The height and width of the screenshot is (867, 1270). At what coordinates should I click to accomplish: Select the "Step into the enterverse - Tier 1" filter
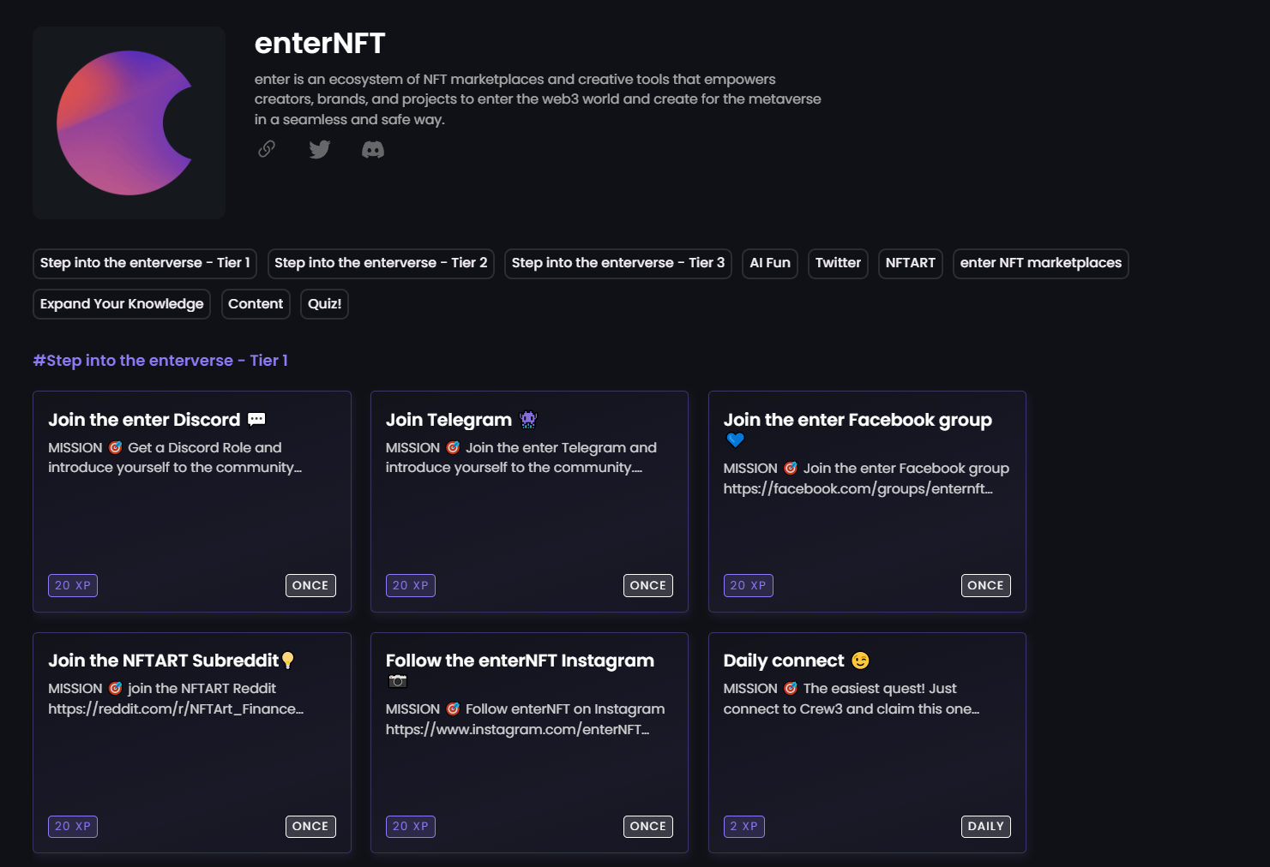tap(144, 263)
